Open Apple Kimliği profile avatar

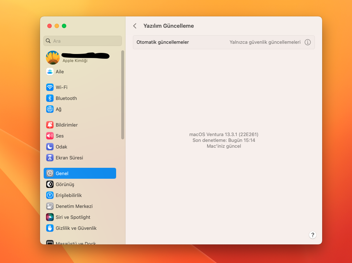[x=53, y=58]
